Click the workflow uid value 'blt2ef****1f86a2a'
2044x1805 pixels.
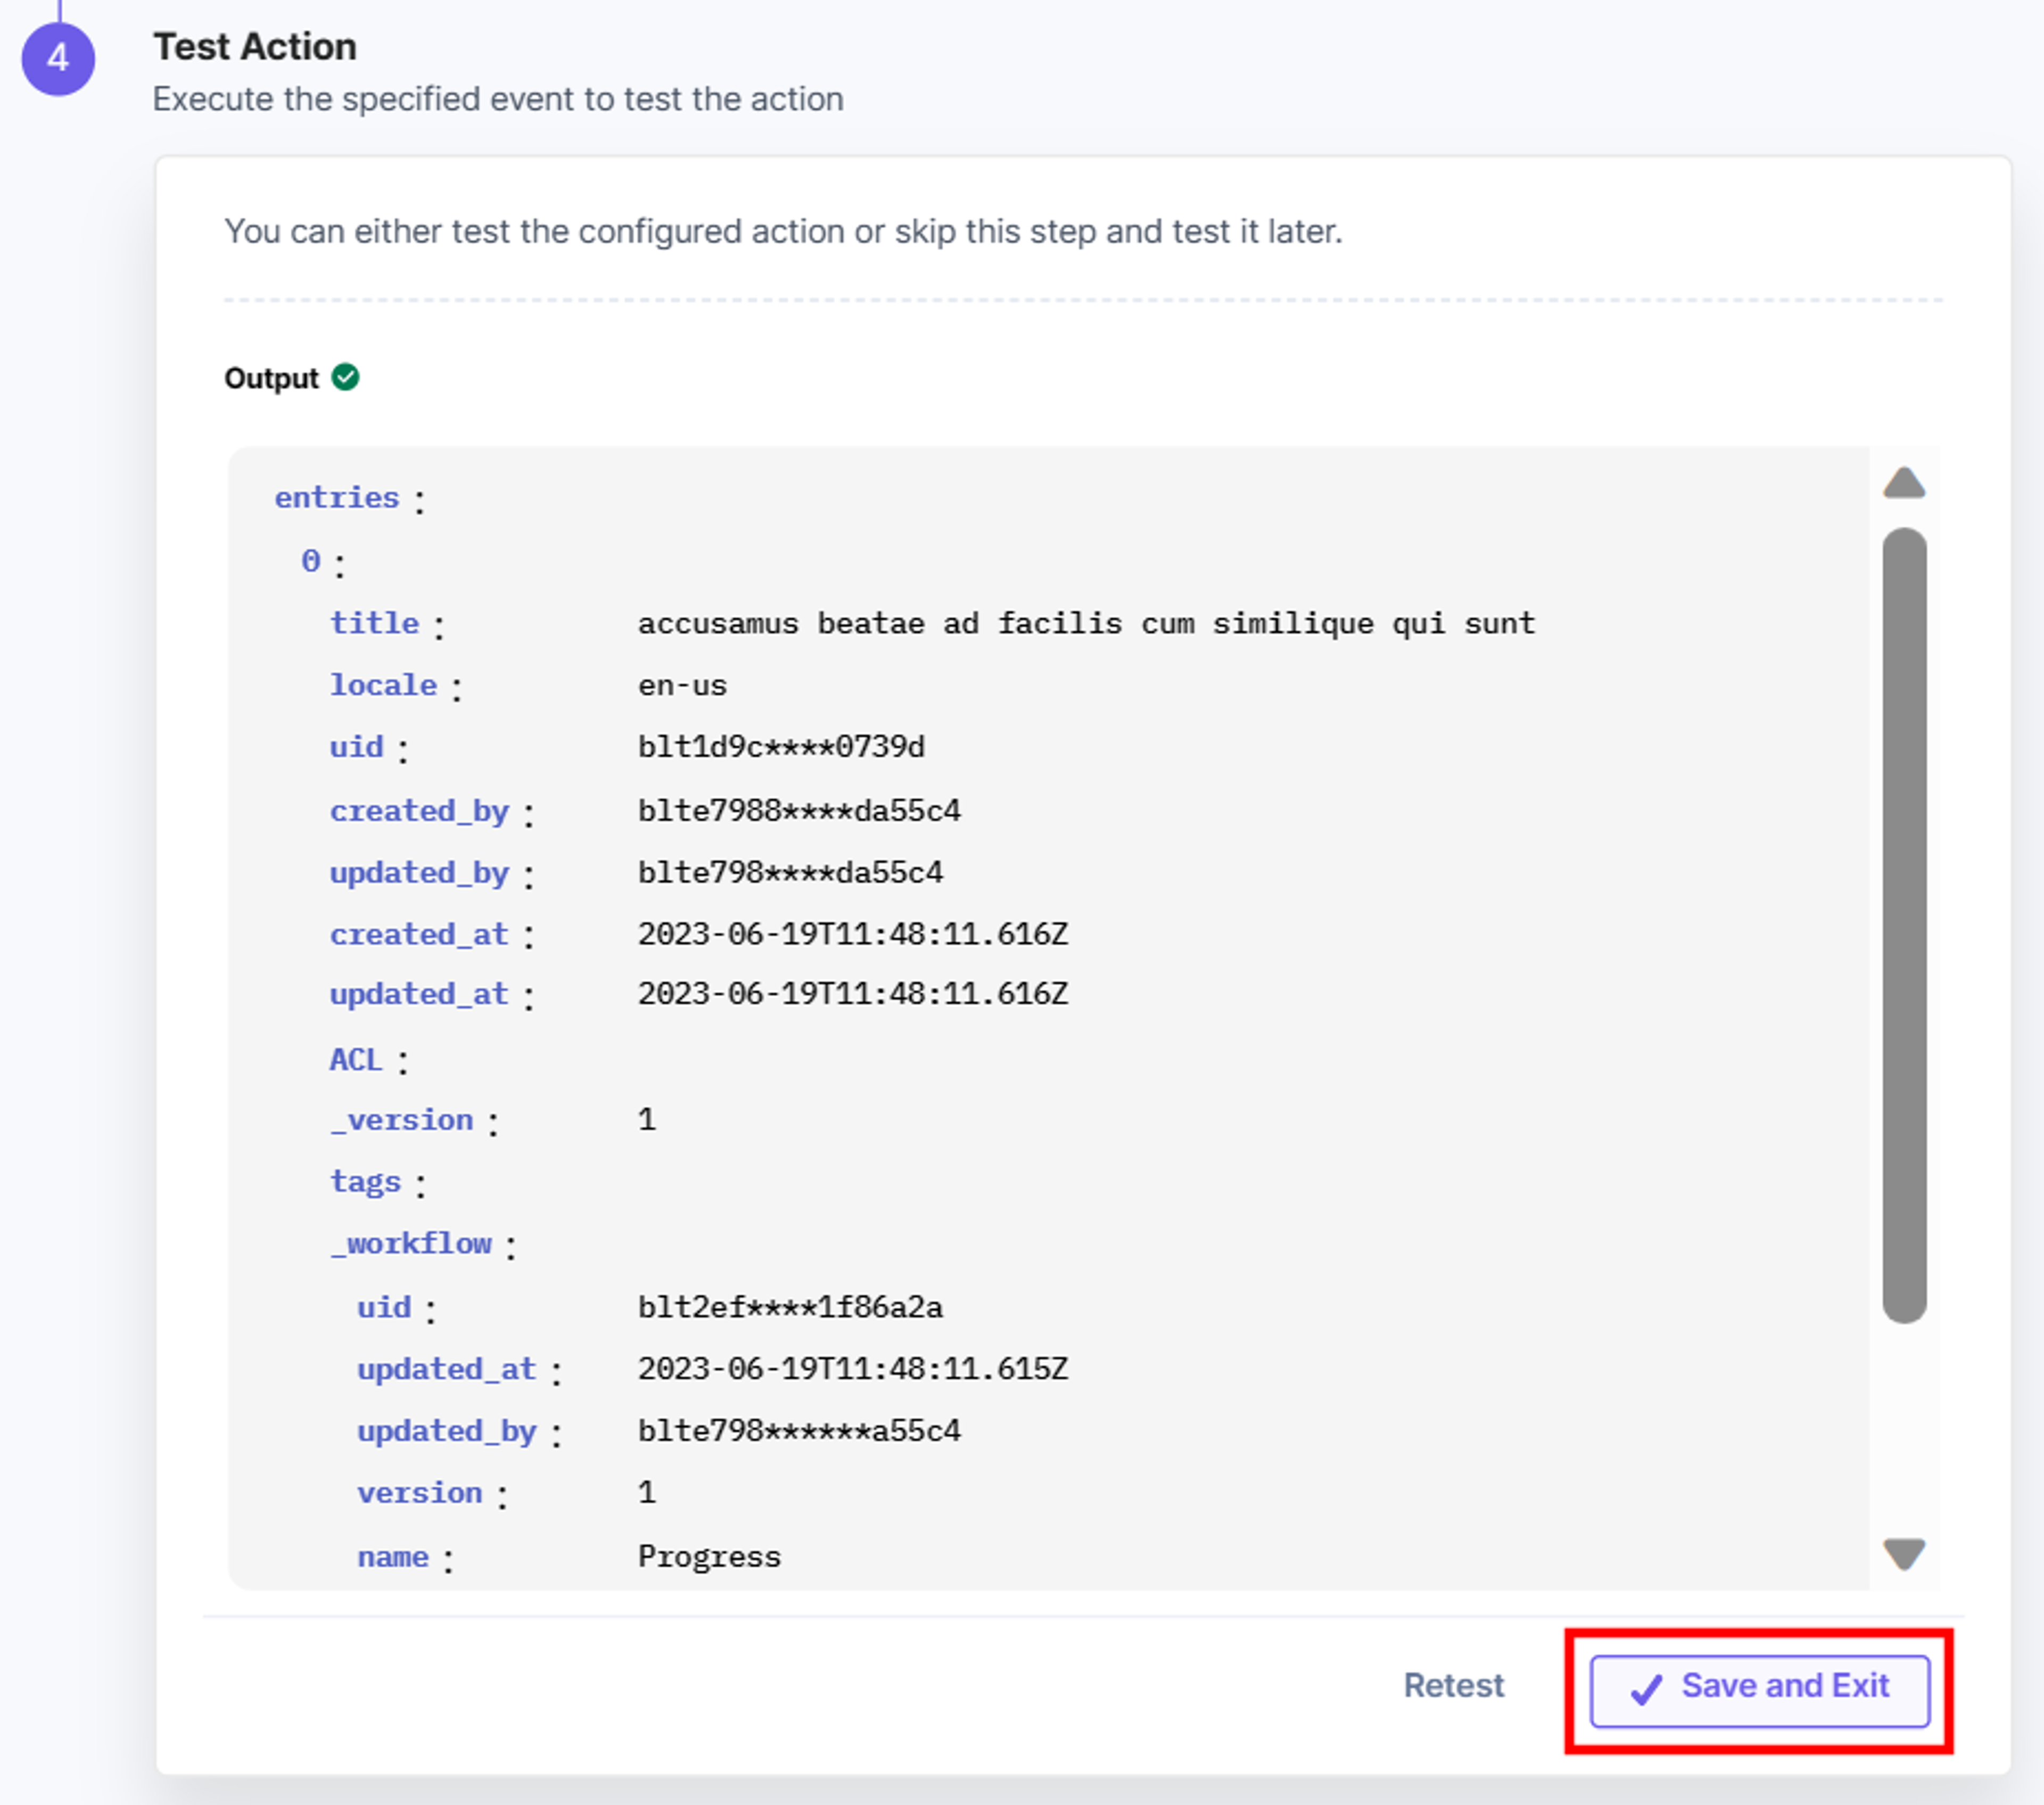790,1307
